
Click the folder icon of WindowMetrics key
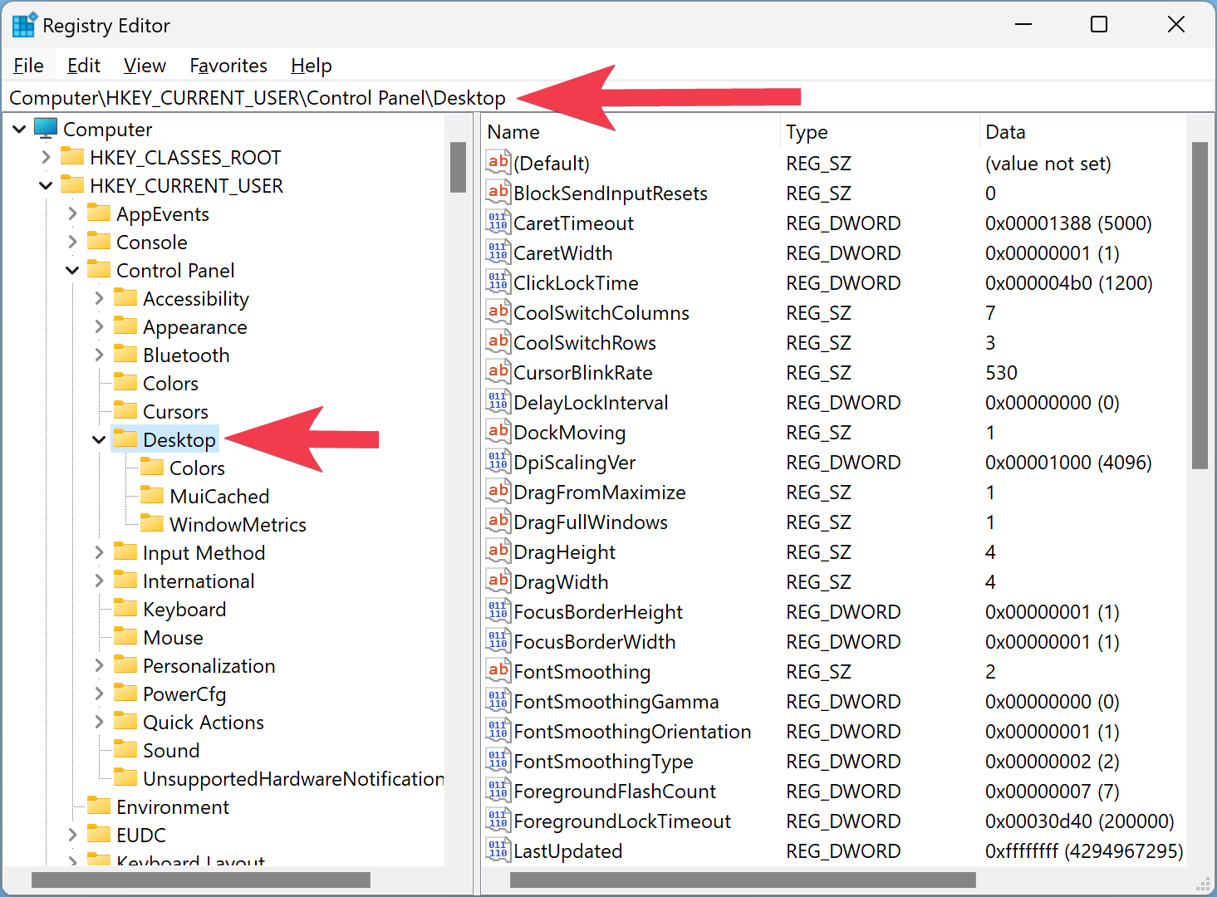[x=152, y=523]
